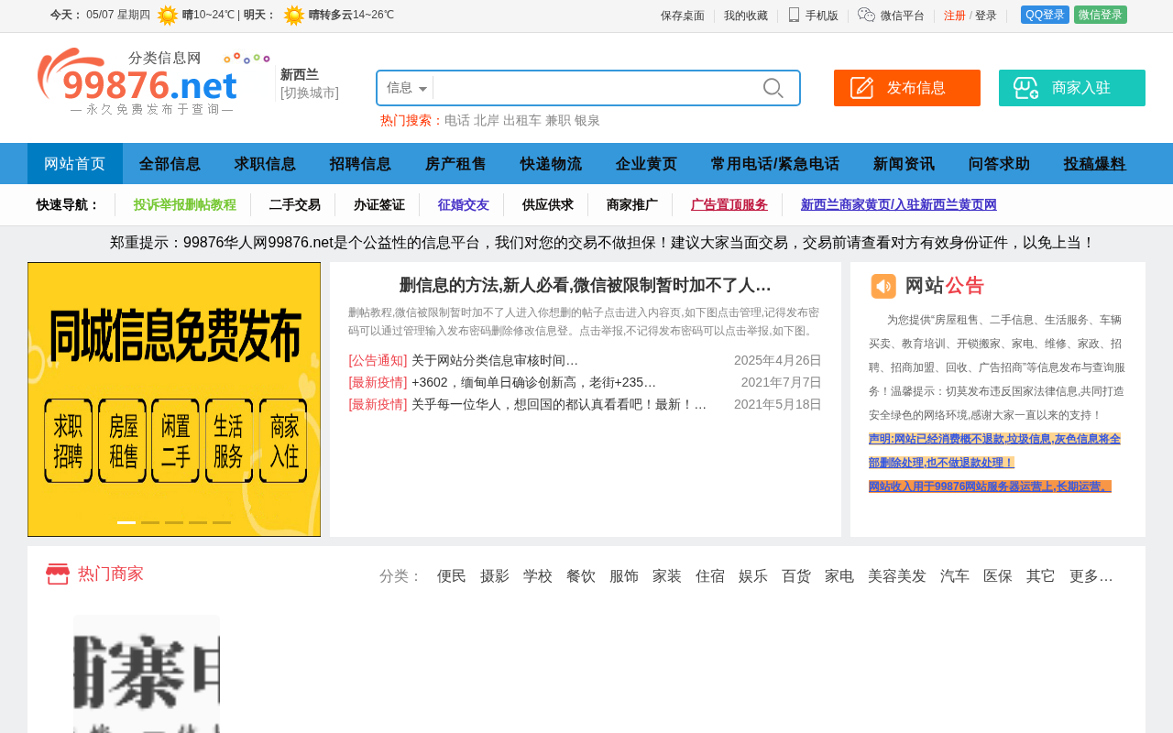Select the first banner carousel indicator
The width and height of the screenshot is (1173, 733).
pyautogui.click(x=126, y=522)
